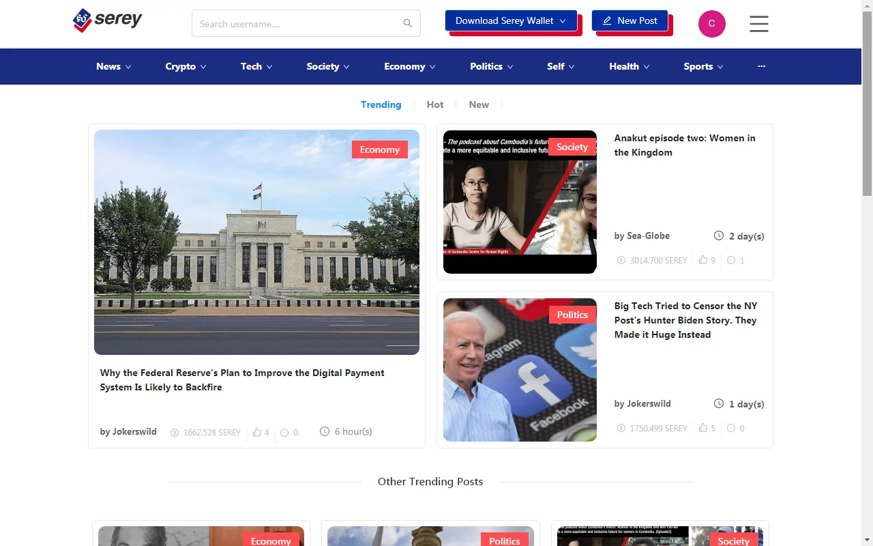Open the Download Serey Wallet dropdown
The image size is (873, 546).
pos(511,20)
